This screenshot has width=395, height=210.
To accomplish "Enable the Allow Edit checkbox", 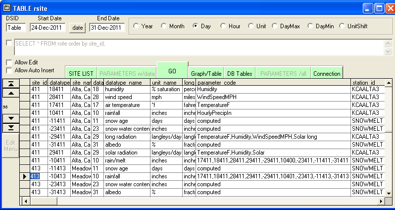I will point(9,62).
